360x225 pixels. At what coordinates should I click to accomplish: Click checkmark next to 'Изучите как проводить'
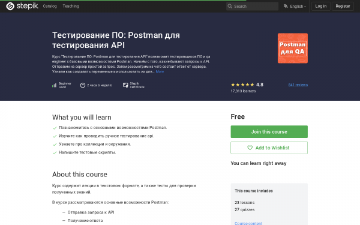click(x=55, y=136)
